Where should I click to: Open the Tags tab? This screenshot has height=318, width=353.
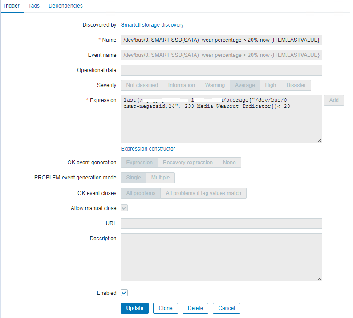click(x=34, y=6)
